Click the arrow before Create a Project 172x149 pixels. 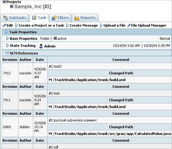point(17,25)
